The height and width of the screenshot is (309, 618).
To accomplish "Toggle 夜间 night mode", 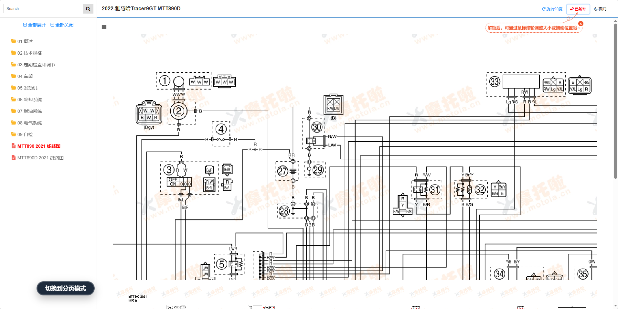I will pos(600,9).
